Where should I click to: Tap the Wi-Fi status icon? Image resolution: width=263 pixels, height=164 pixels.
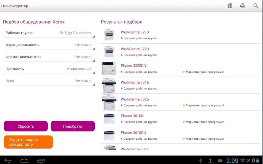pyautogui.click(x=243, y=161)
